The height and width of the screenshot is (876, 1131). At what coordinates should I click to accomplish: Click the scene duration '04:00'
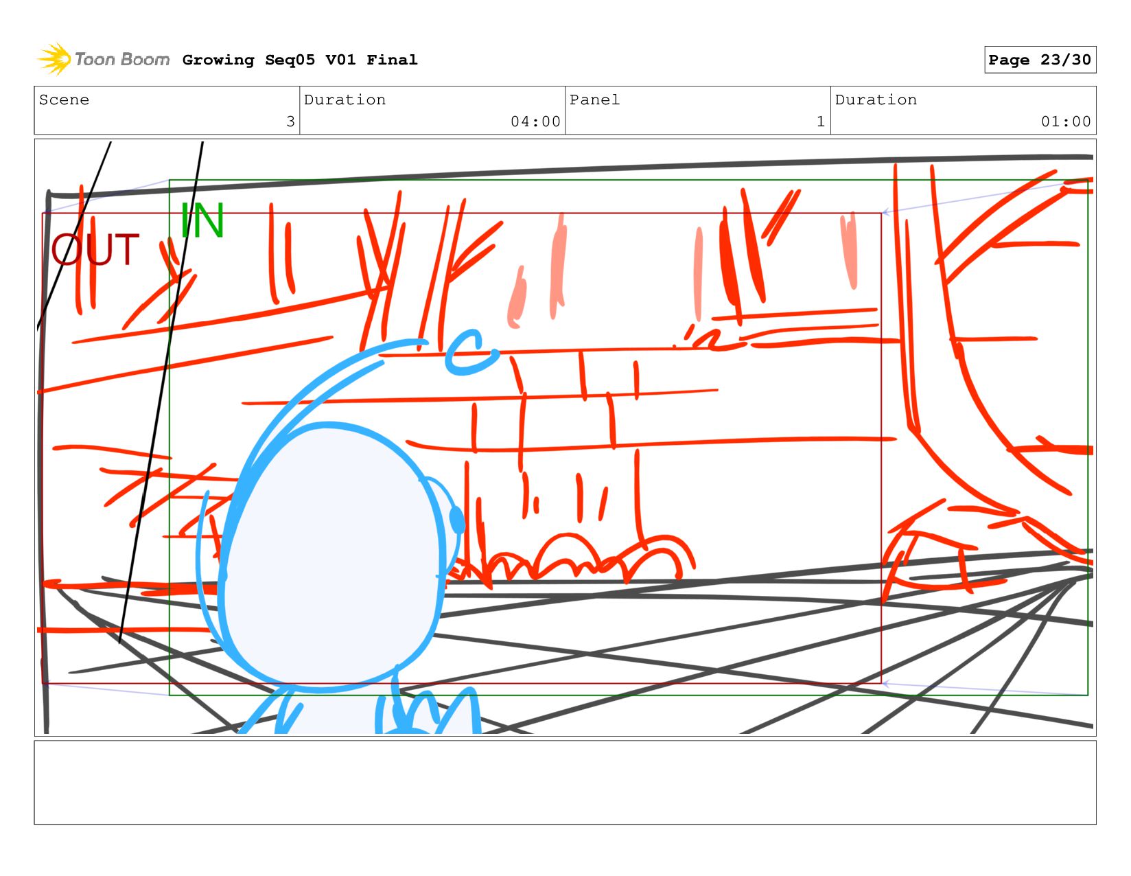(x=535, y=122)
